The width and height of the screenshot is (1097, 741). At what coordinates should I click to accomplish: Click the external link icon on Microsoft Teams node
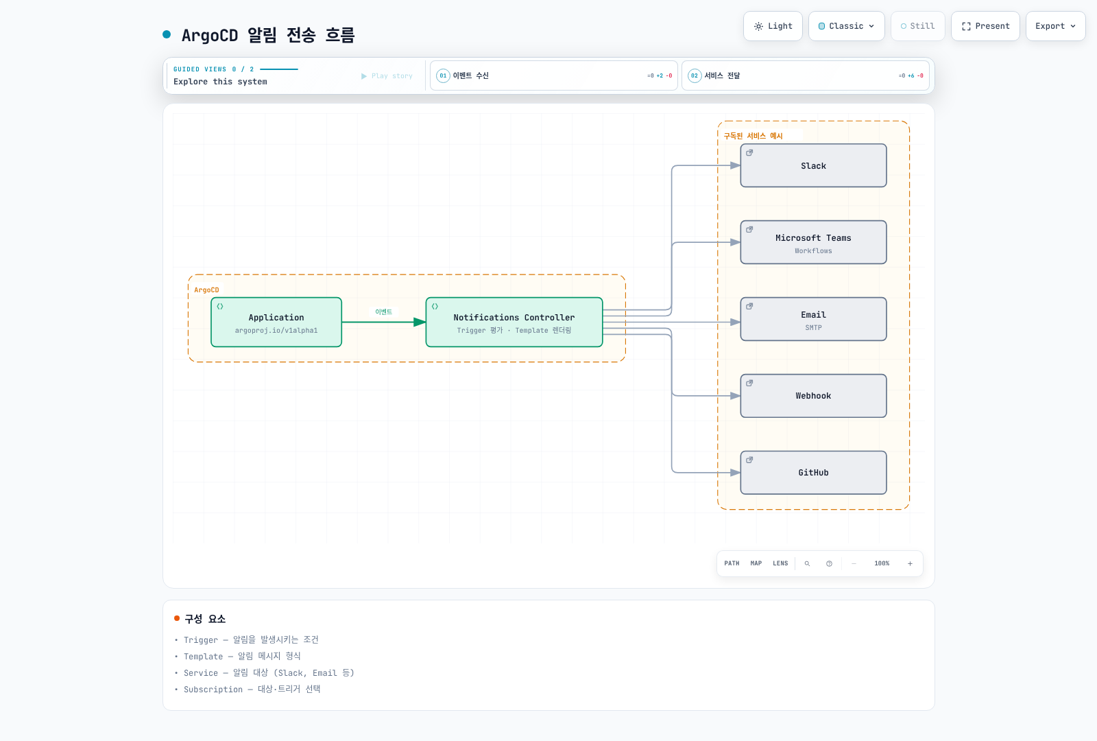tap(749, 229)
